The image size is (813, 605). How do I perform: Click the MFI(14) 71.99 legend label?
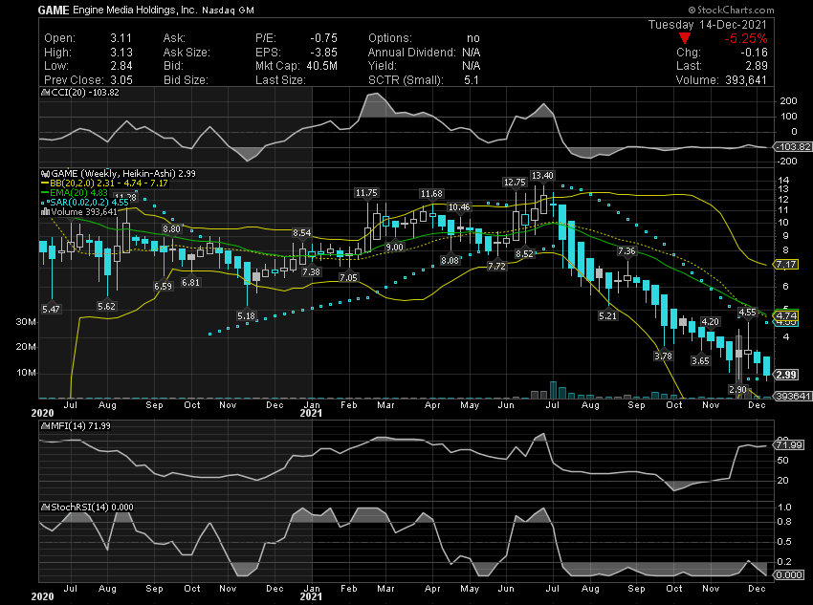[x=80, y=425]
